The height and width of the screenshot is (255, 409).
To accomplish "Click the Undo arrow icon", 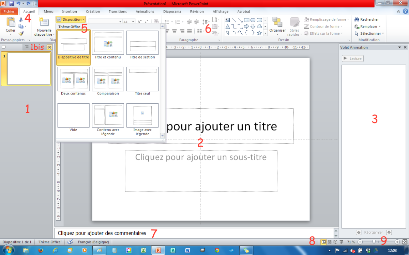I will 18,3.
